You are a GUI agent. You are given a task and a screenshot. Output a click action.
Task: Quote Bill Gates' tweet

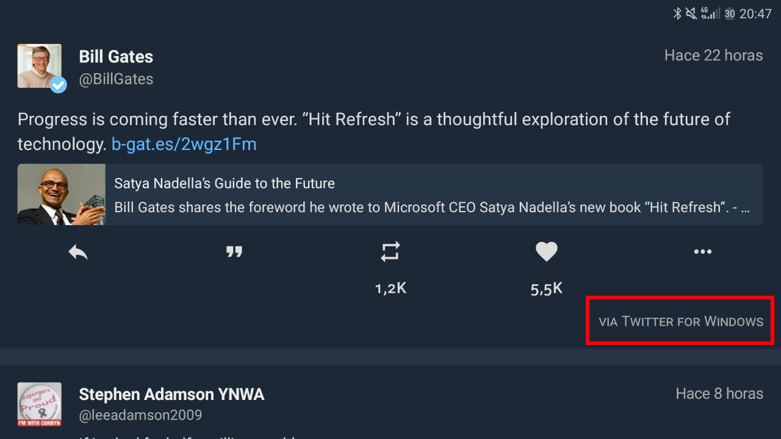coord(234,252)
